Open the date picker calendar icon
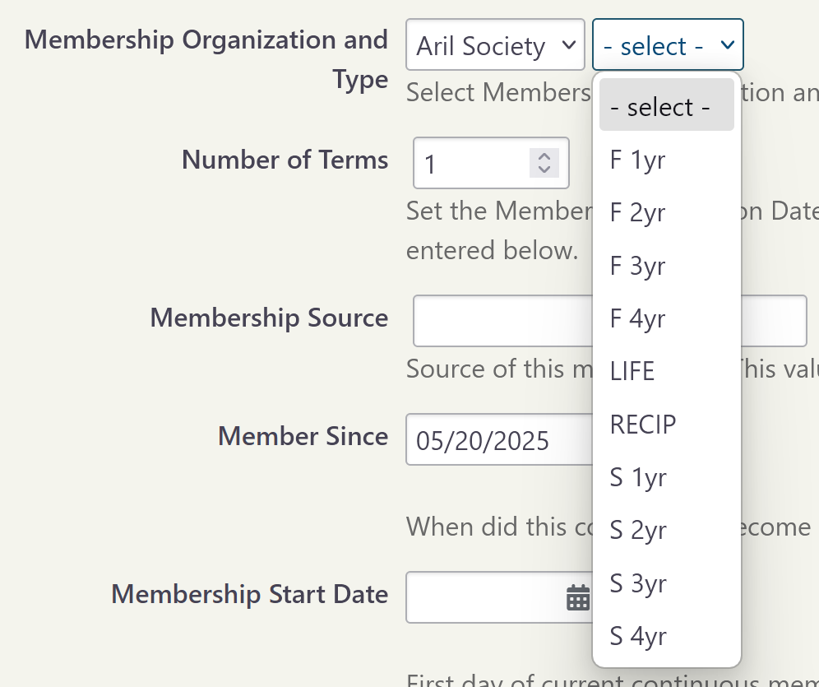 pyautogui.click(x=579, y=597)
